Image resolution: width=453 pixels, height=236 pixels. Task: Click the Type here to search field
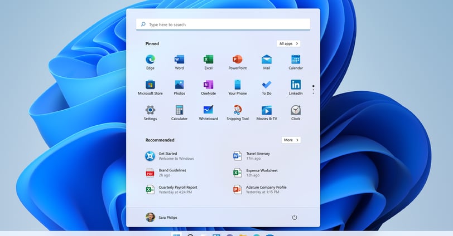pyautogui.click(x=223, y=24)
